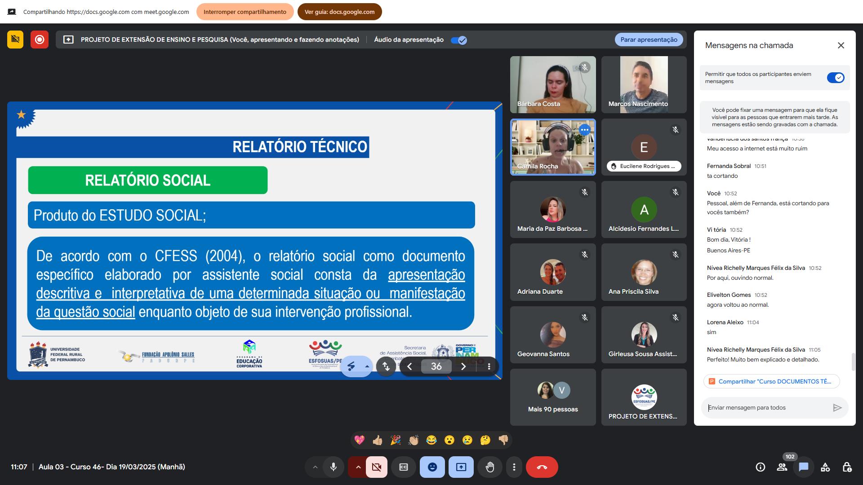The height and width of the screenshot is (485, 863).
Task: Open the participants list icon
Action: click(782, 467)
